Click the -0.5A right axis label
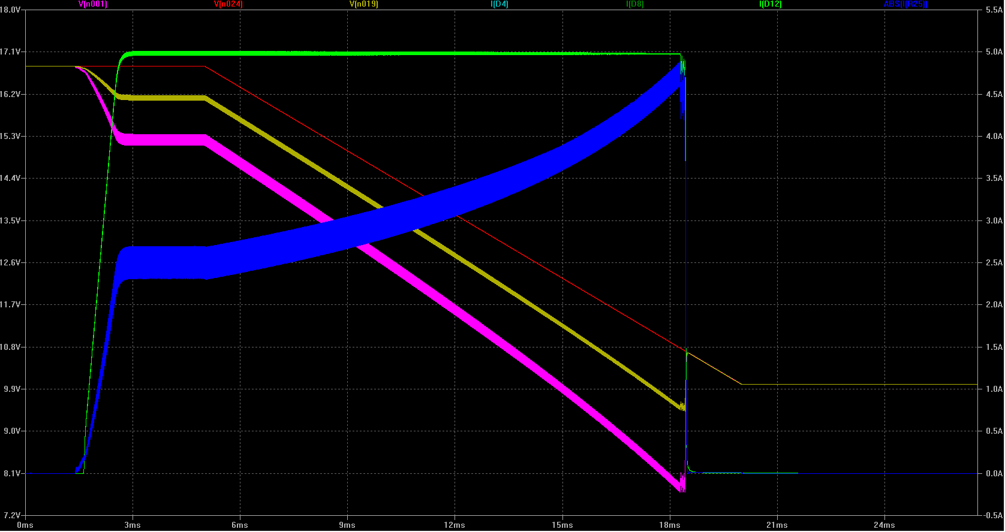The width and height of the screenshot is (1005, 532). [x=993, y=515]
